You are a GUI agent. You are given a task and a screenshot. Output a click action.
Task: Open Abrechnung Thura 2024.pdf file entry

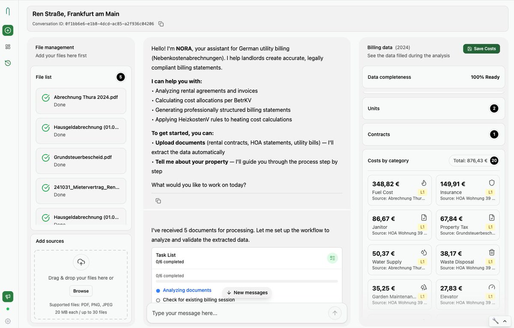81,101
